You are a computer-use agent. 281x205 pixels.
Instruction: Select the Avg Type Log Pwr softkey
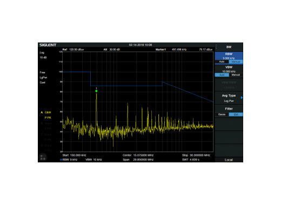coord(229,98)
